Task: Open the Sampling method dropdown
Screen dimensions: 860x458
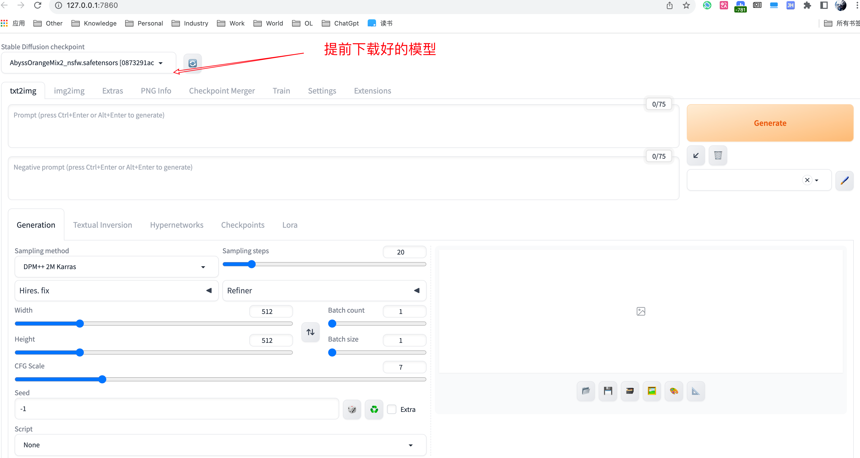Action: (116, 267)
